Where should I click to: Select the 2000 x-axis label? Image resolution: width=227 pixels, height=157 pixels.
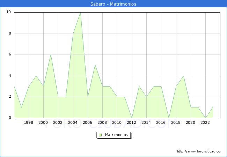43,123
